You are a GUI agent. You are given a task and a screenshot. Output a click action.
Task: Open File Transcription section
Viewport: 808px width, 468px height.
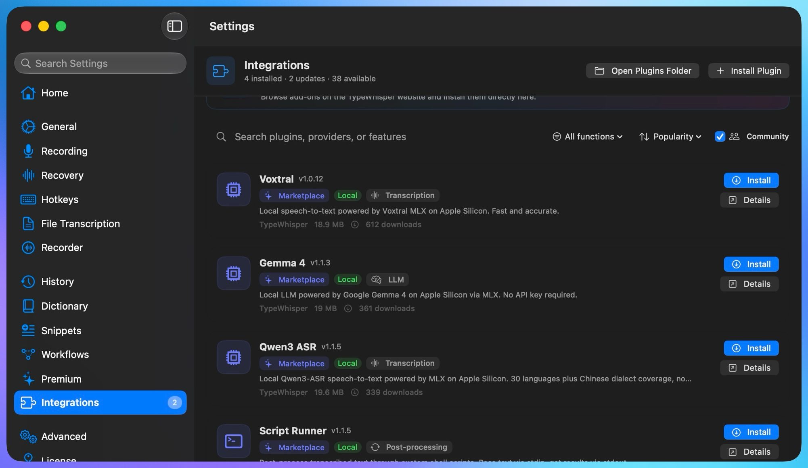pos(100,224)
